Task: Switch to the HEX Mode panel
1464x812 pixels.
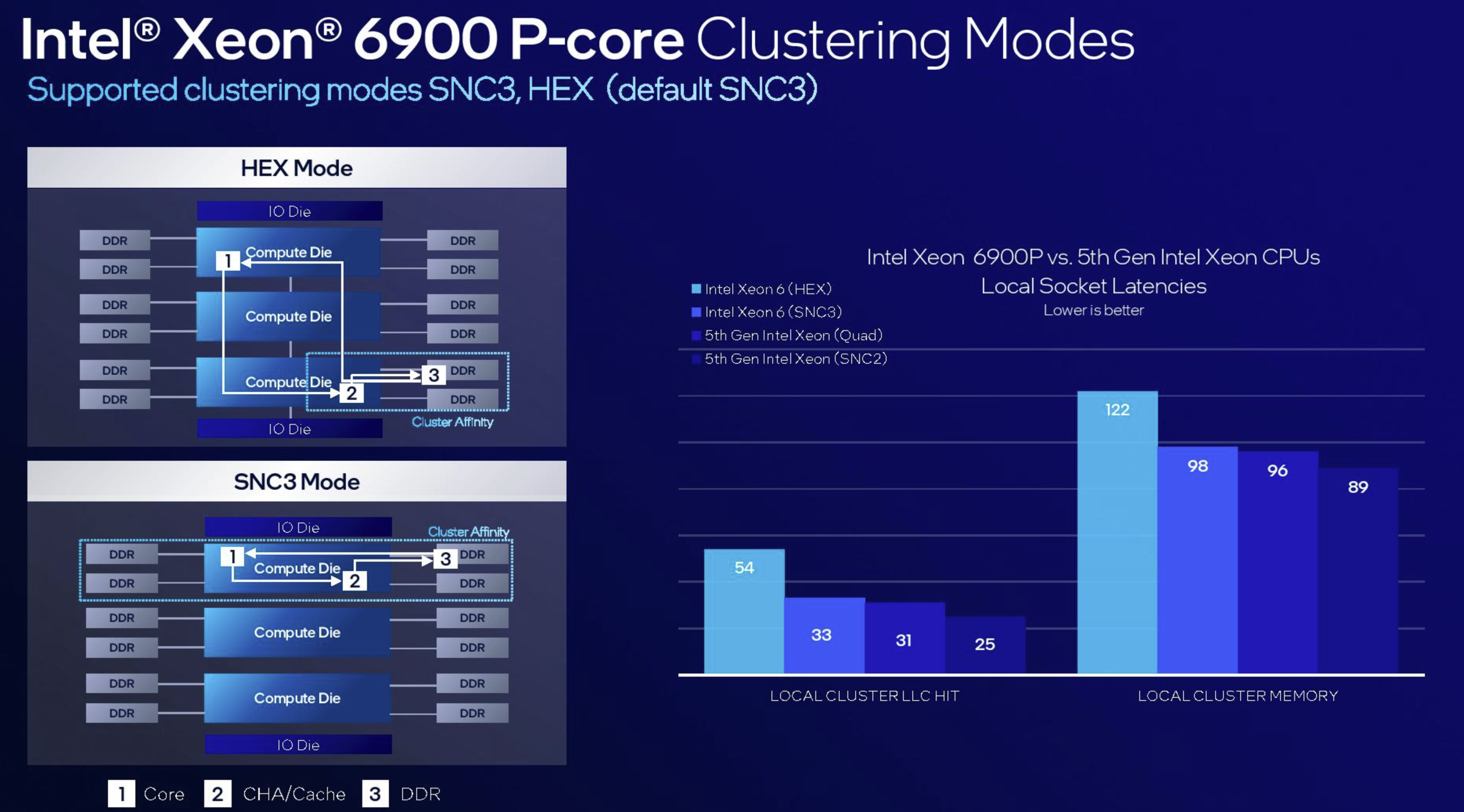Action: (x=296, y=167)
